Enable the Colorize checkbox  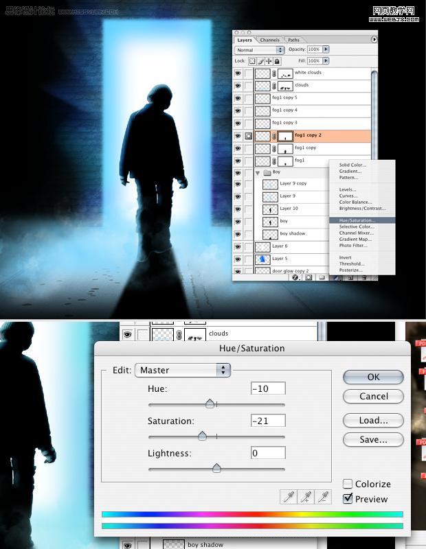[348, 484]
